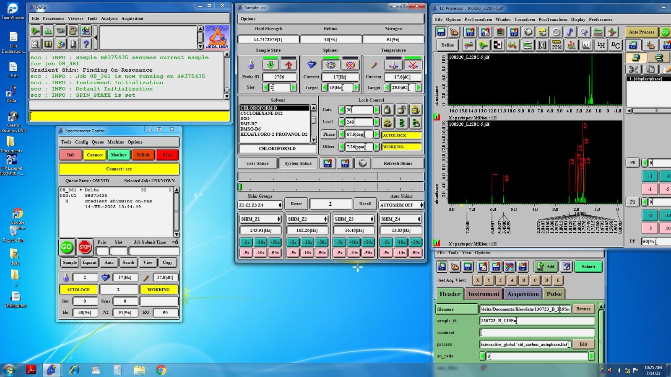Click the open padlock Lock Off icon
This screenshot has width=671, height=377.
point(402,110)
